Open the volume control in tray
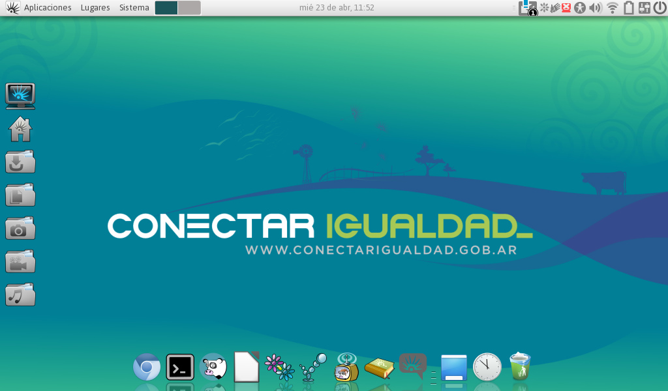The height and width of the screenshot is (391, 668). click(x=596, y=8)
